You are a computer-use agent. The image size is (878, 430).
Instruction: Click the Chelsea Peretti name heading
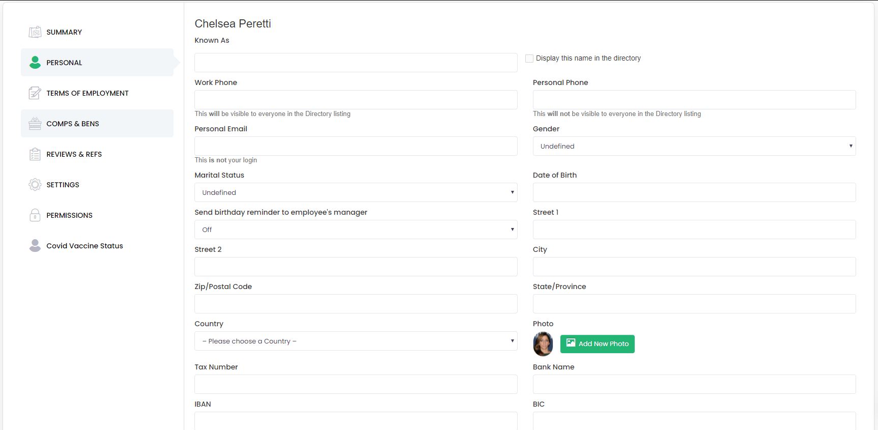[x=233, y=23]
